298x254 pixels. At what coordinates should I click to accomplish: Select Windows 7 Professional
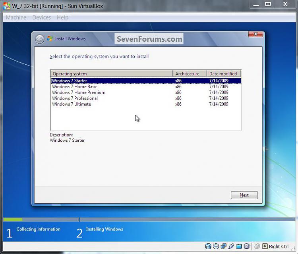click(146, 98)
